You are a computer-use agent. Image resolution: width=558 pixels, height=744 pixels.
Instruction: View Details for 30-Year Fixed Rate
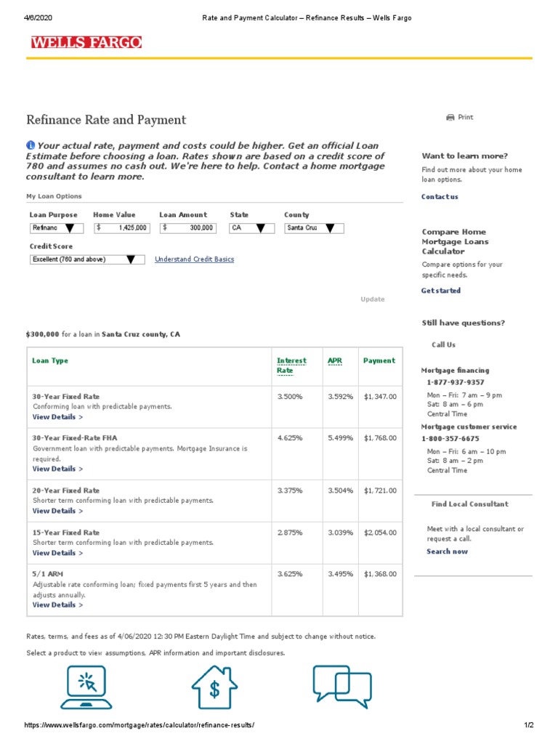click(57, 416)
